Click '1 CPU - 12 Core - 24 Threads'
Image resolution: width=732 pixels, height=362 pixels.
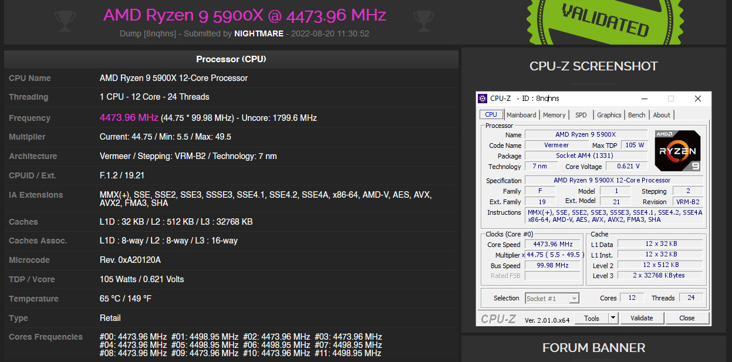coord(154,97)
